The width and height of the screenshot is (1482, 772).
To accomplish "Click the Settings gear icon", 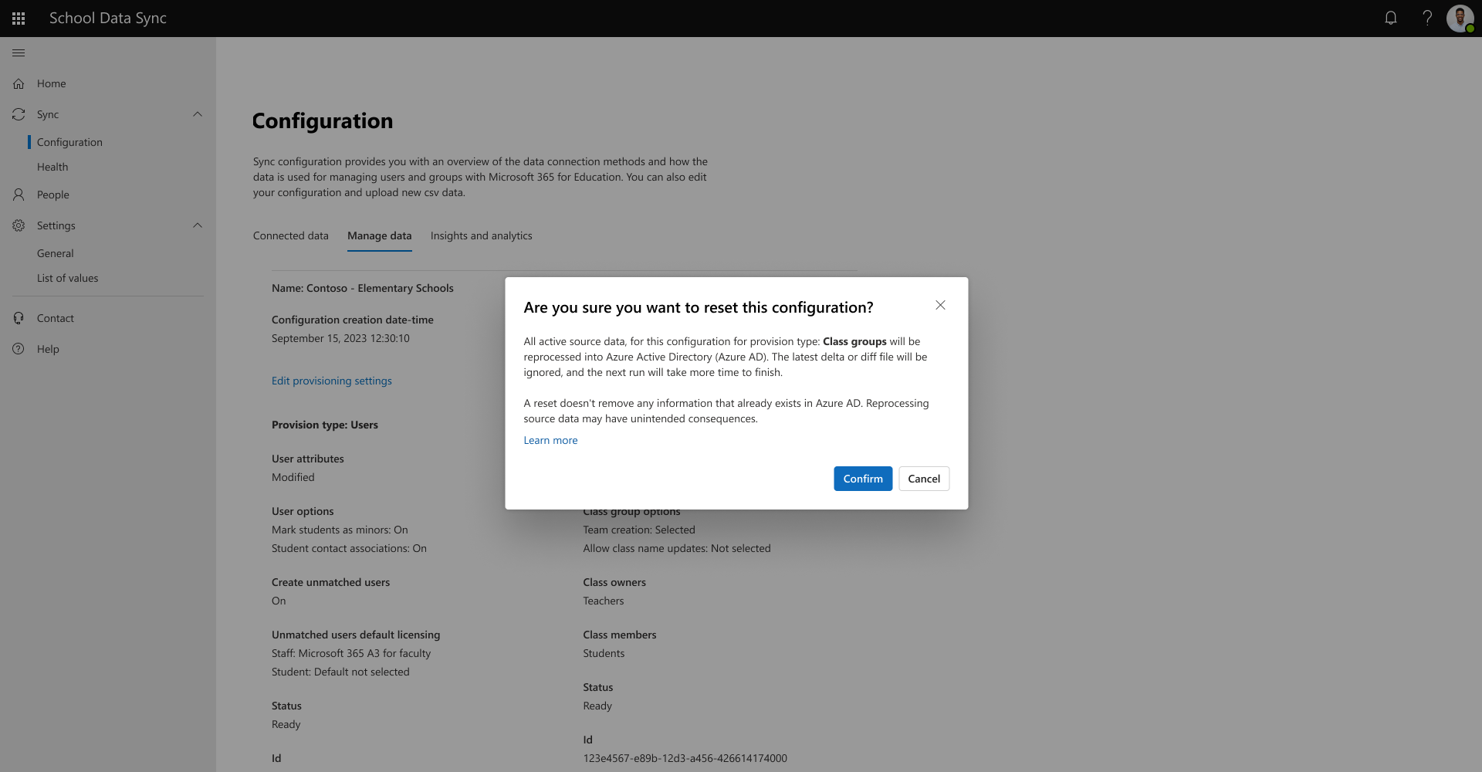I will 19,225.
